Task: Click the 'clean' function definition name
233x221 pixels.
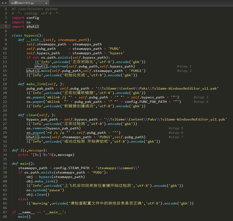Action: click(32, 115)
